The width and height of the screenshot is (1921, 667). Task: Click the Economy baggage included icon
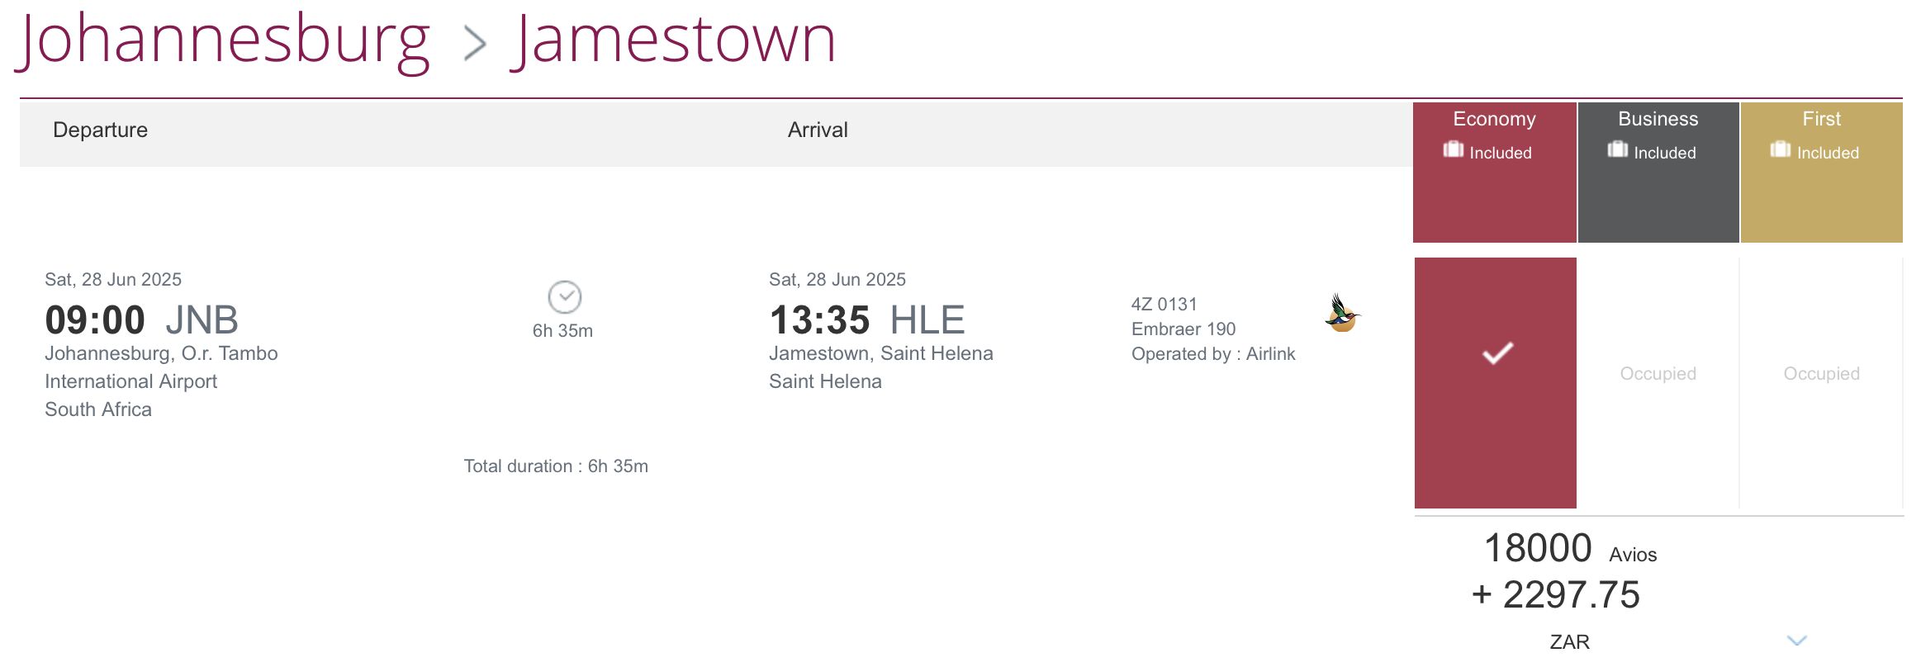pos(1453,149)
